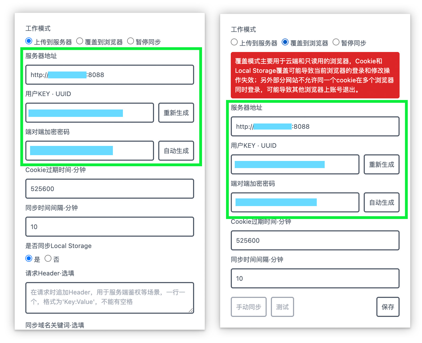
Task: Click the 同步时间间隔 field showing 10
Action: 110,227
